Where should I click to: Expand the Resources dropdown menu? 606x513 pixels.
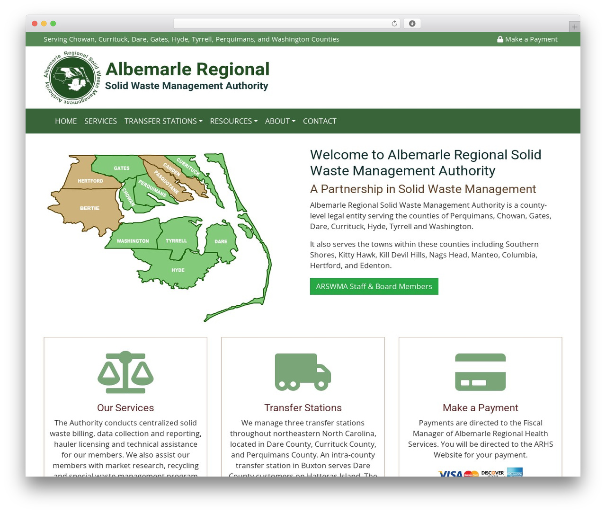pos(234,121)
